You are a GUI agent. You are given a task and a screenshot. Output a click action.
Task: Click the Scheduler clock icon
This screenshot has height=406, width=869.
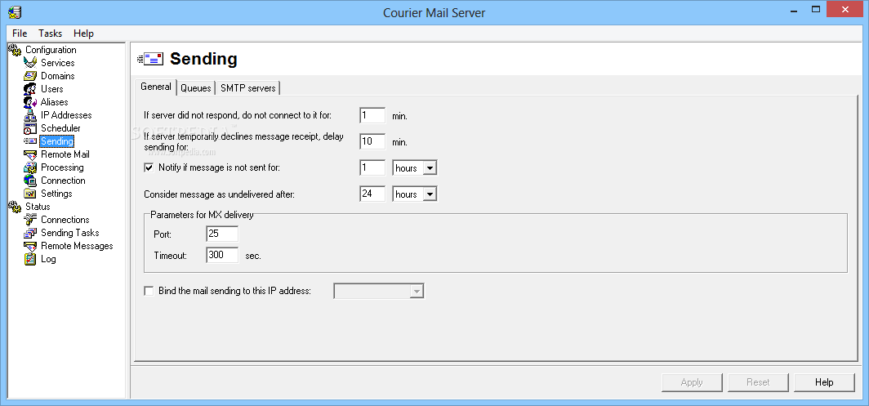coord(30,128)
